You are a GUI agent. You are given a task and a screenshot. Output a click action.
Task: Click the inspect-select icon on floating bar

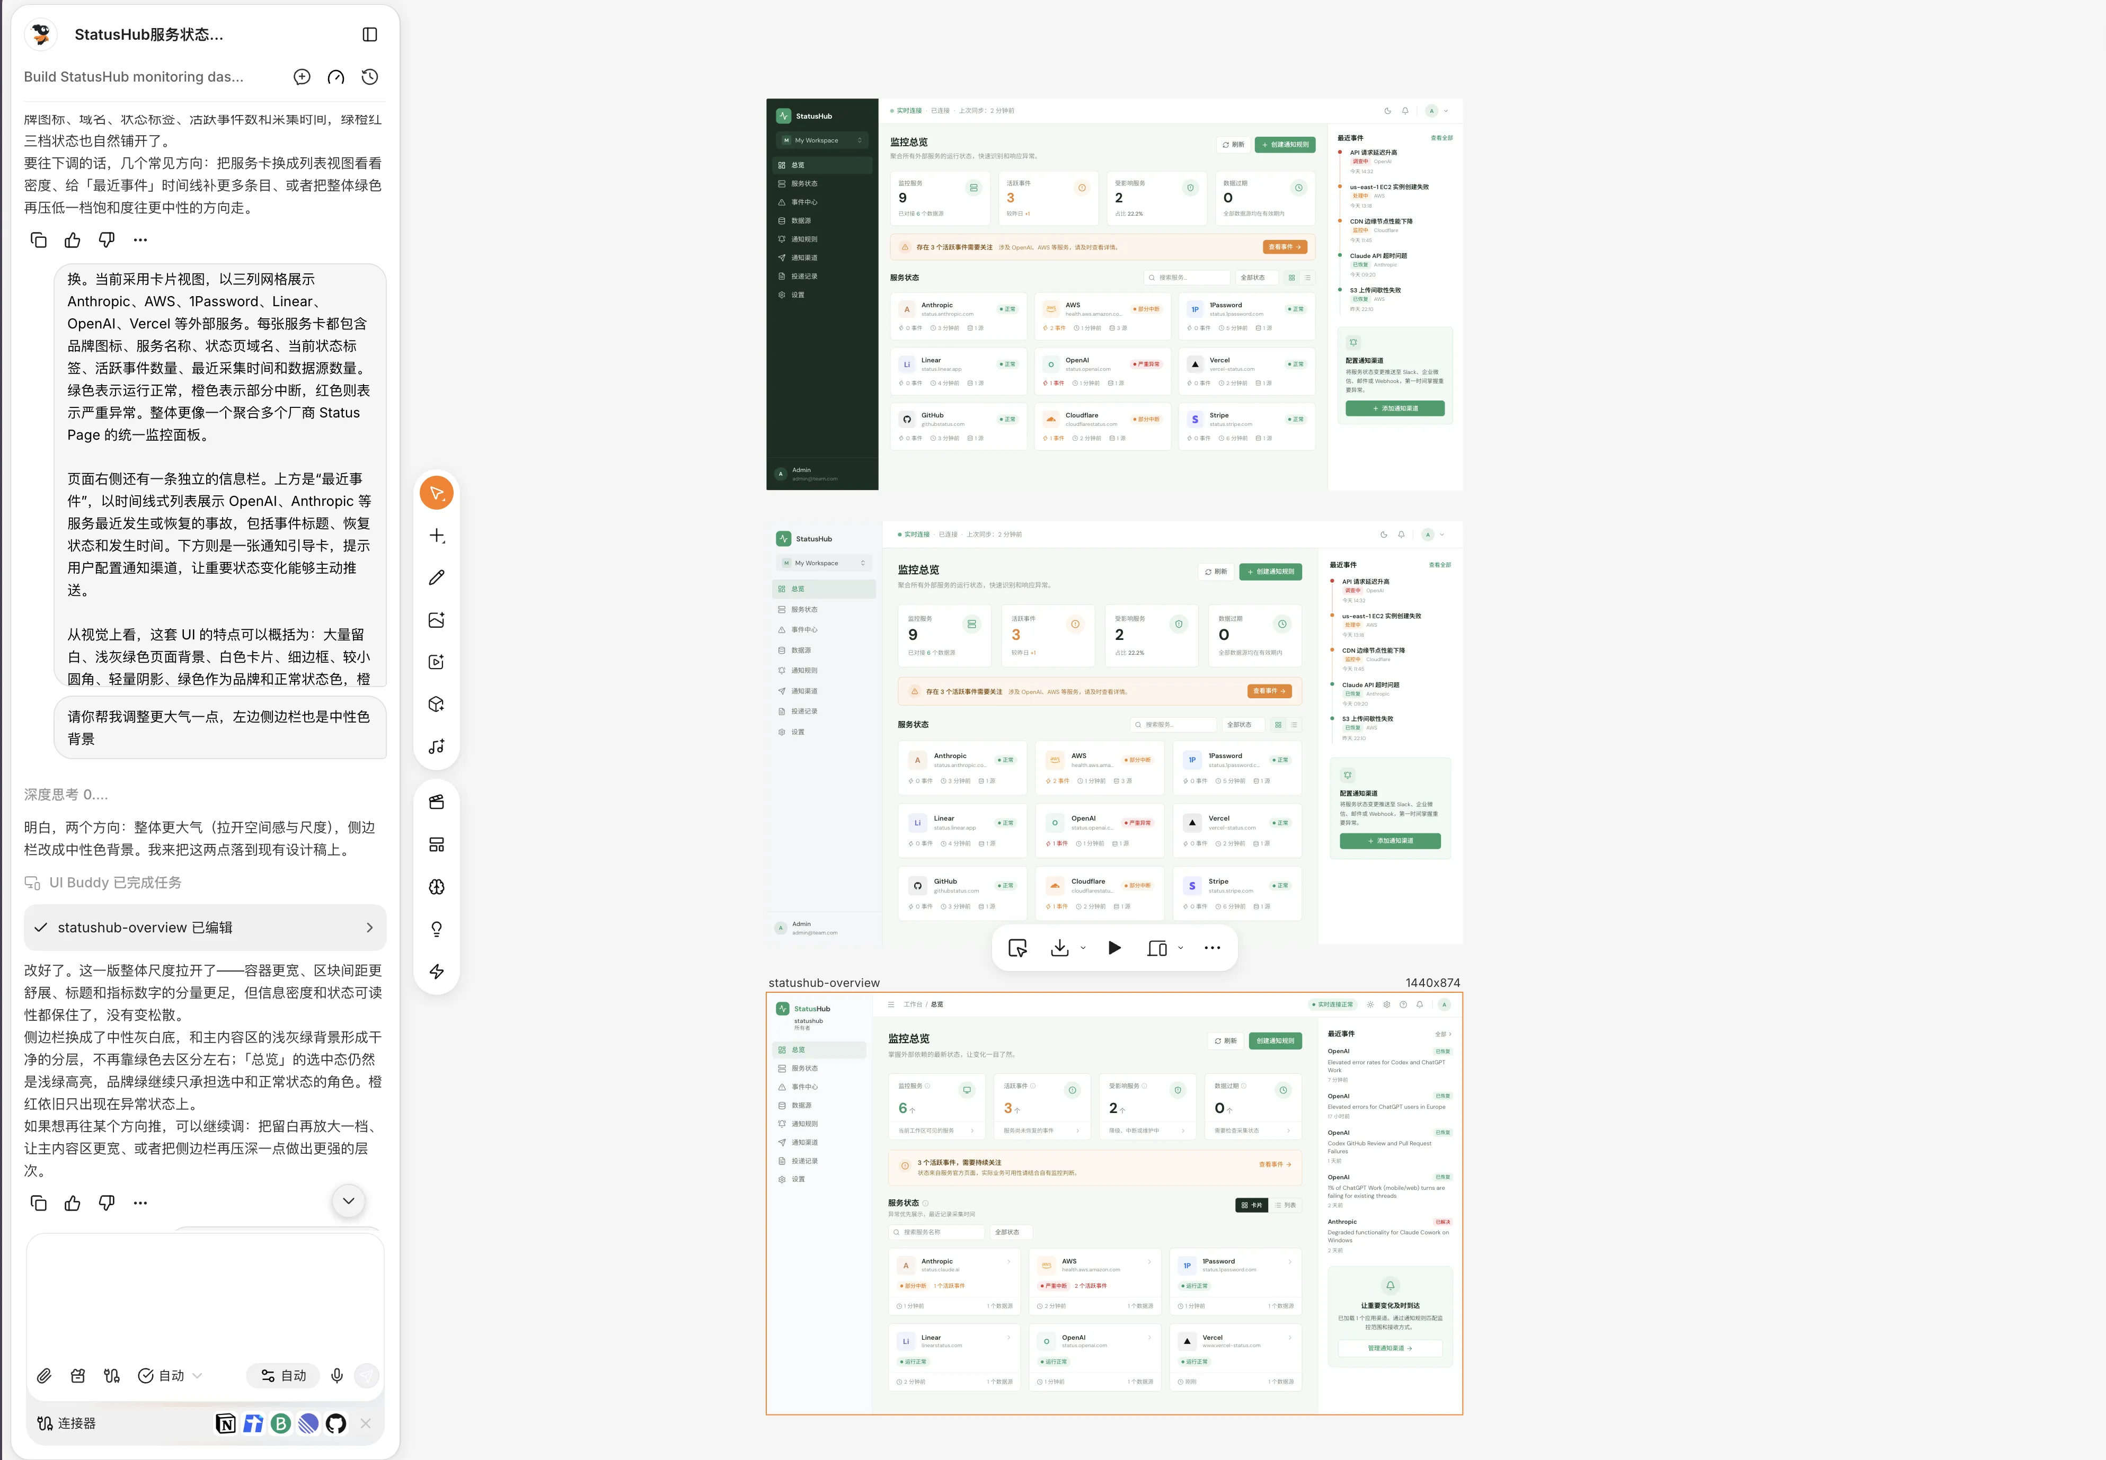coord(1017,948)
